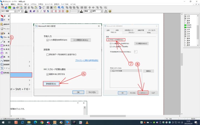Enable 誤変換データを自動的に送信する checkbox
The image size is (200, 125).
click(x=48, y=55)
